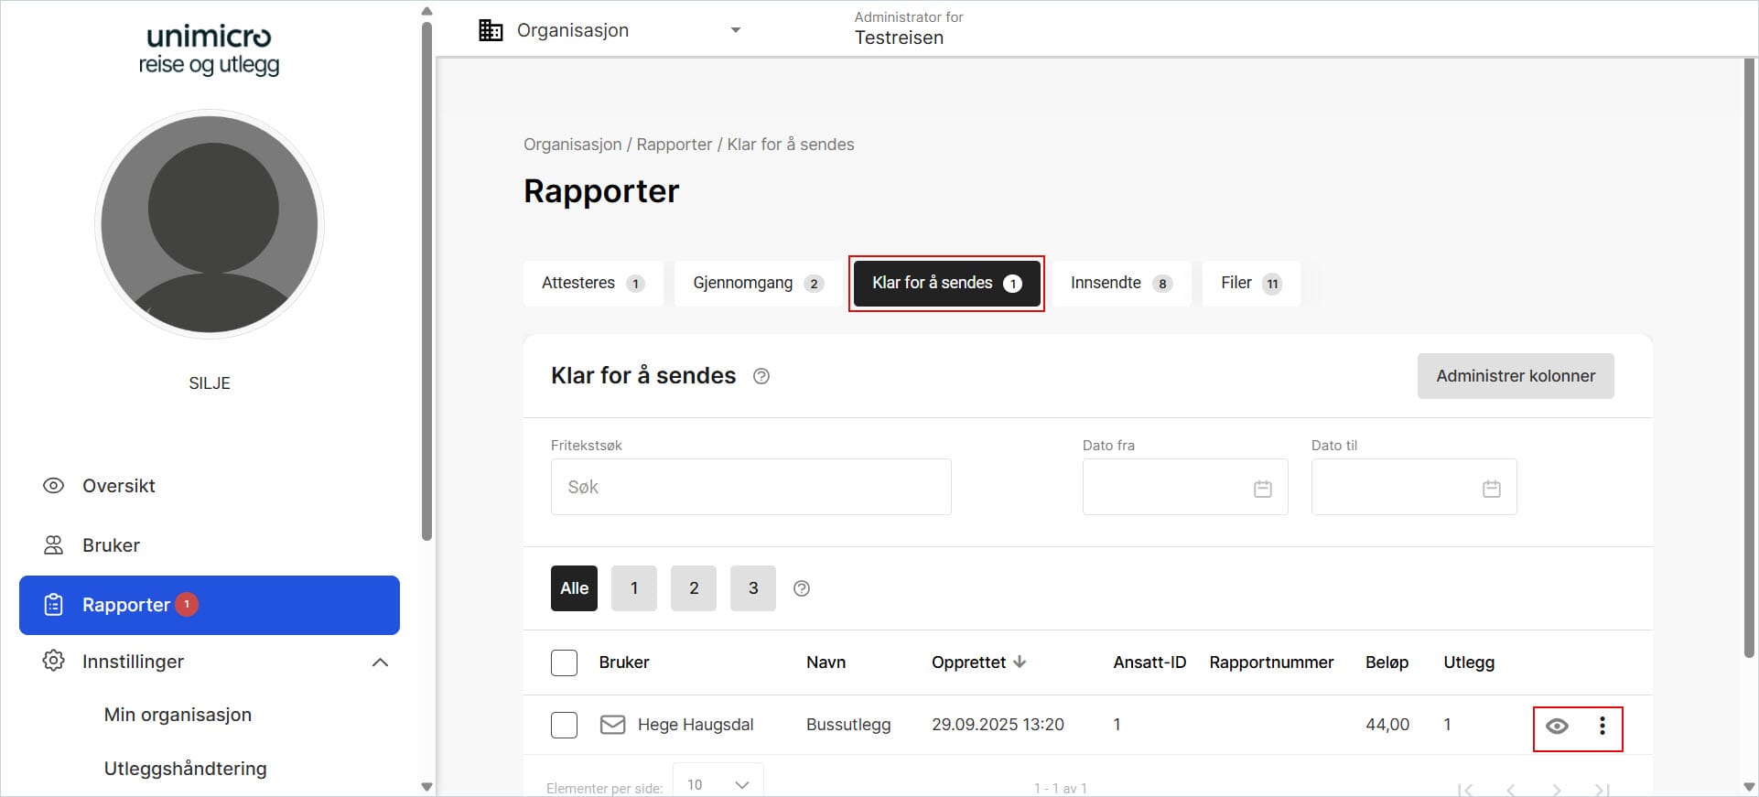The width and height of the screenshot is (1759, 797).
Task: Click the envelope icon beside Hege Haugsdal
Action: 612,725
